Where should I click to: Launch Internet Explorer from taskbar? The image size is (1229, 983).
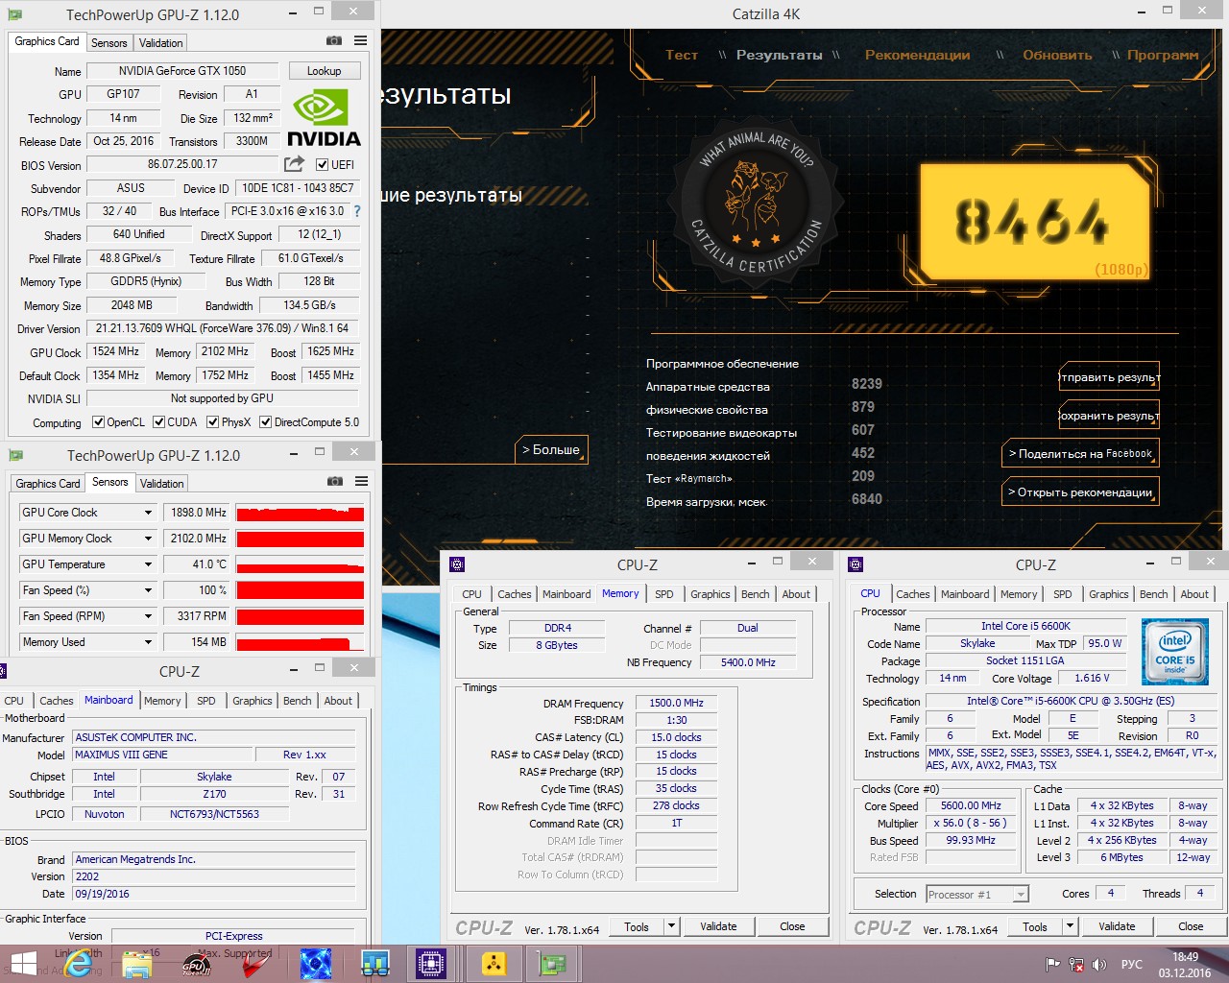[x=81, y=964]
